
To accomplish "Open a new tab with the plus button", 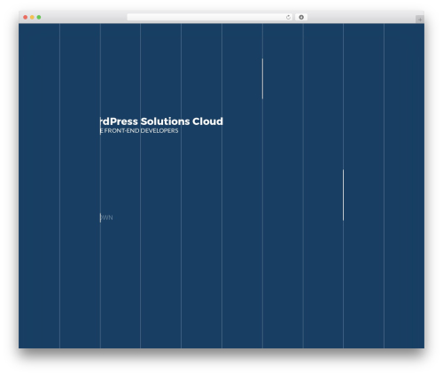I will click(x=420, y=20).
